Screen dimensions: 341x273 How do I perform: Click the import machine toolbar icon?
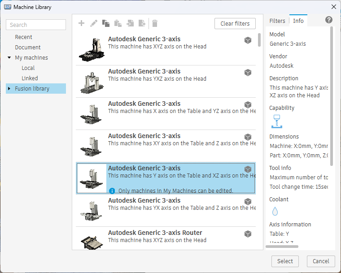click(130, 23)
